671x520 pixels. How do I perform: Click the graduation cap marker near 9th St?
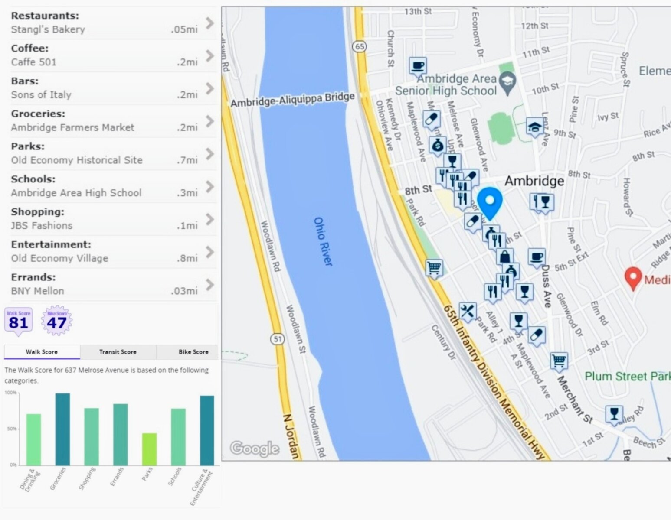535,127
